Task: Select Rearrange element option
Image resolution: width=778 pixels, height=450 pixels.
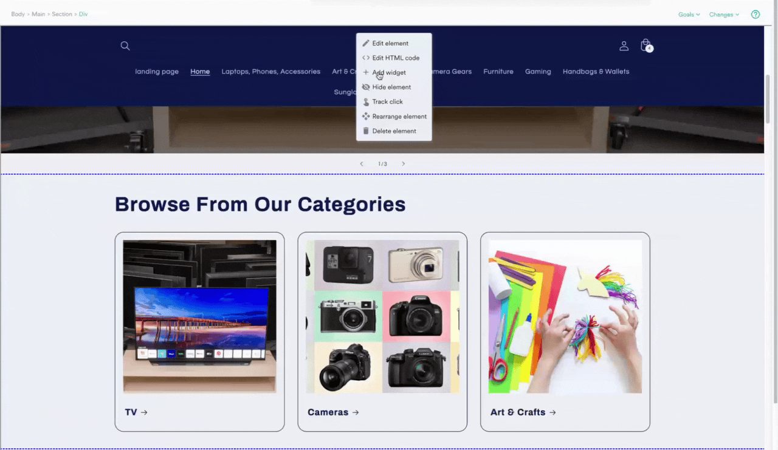Action: 399,116
